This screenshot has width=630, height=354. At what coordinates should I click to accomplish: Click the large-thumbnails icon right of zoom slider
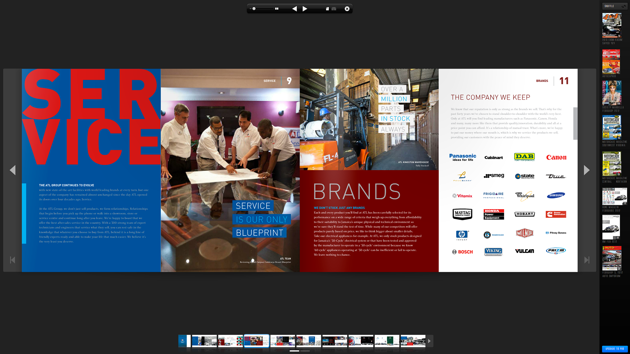[277, 9]
